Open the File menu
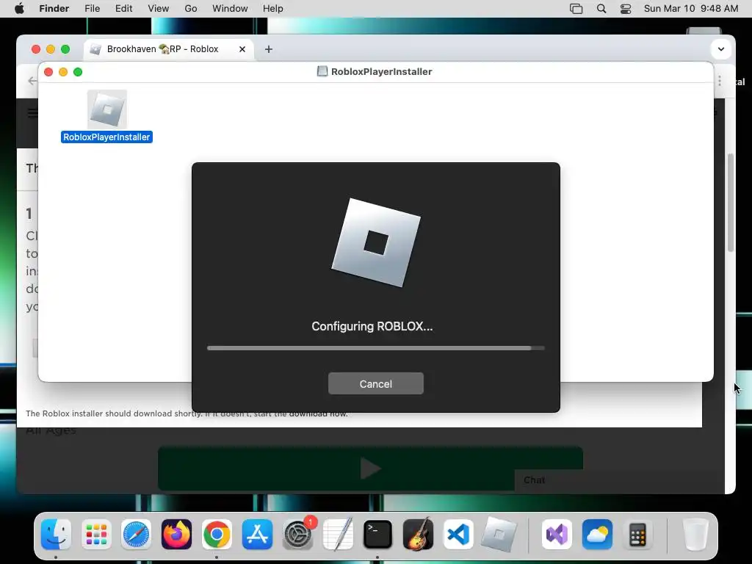752x564 pixels. tap(92, 9)
